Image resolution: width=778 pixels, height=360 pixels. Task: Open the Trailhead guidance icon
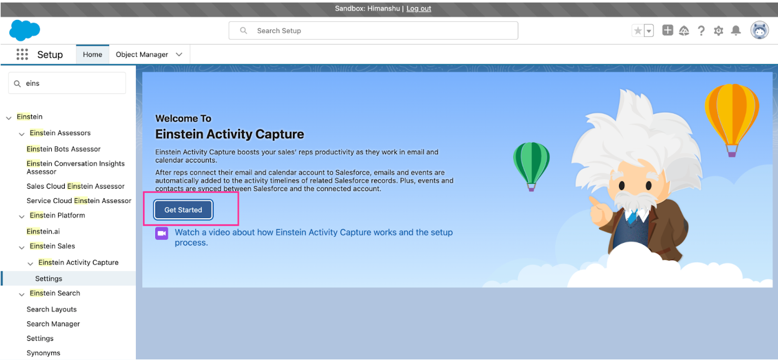pos(684,31)
